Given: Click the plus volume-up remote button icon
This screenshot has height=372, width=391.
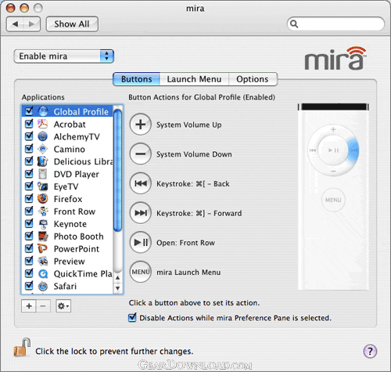Looking at the screenshot, I should pyautogui.click(x=141, y=125).
